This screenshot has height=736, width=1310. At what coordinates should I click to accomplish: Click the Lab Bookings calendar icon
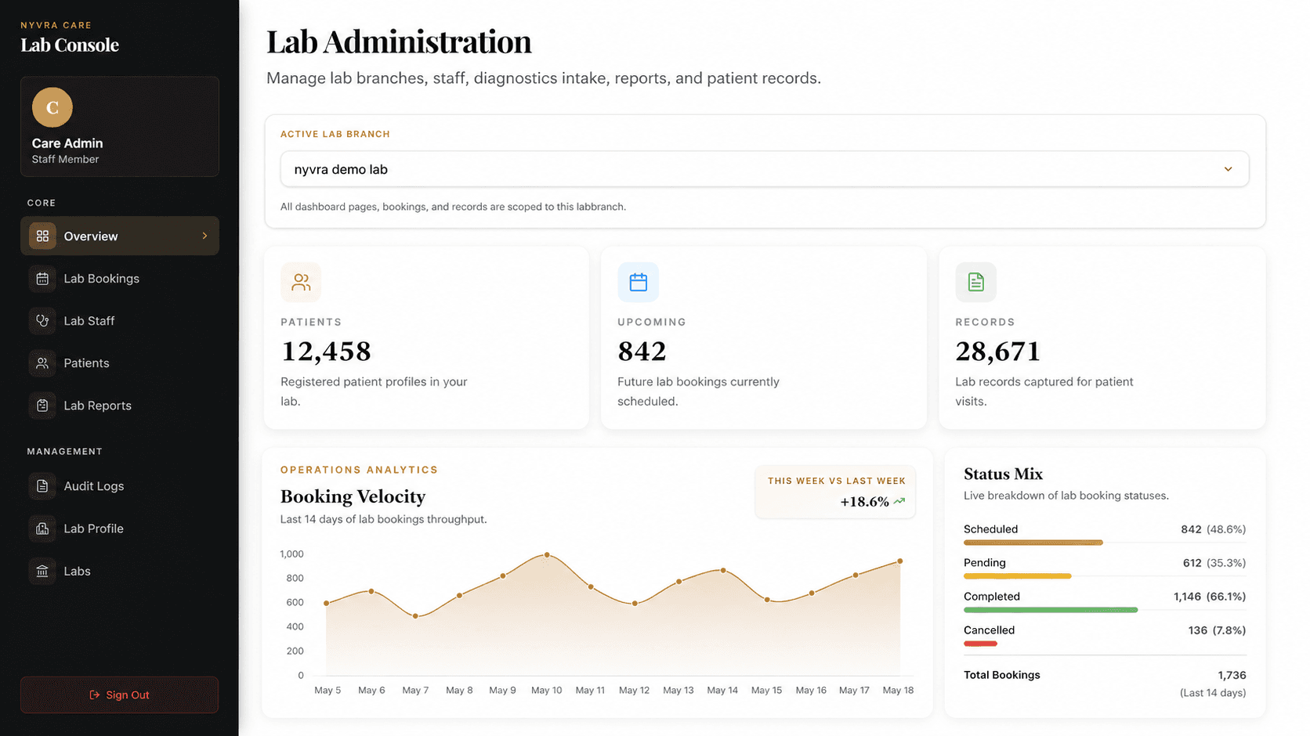pos(42,278)
